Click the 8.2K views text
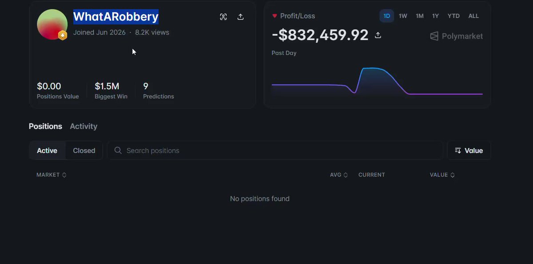 pos(152,32)
